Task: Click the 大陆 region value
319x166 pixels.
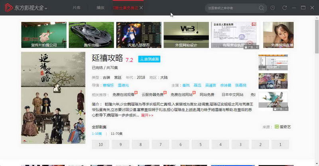Action: 164,77
